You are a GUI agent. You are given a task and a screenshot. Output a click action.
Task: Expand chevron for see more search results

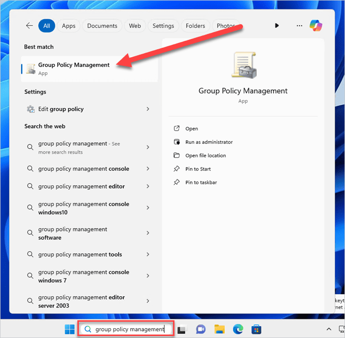pyautogui.click(x=148, y=147)
